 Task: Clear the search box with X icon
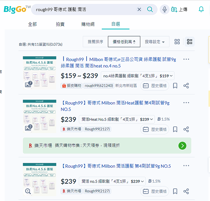[139, 9]
